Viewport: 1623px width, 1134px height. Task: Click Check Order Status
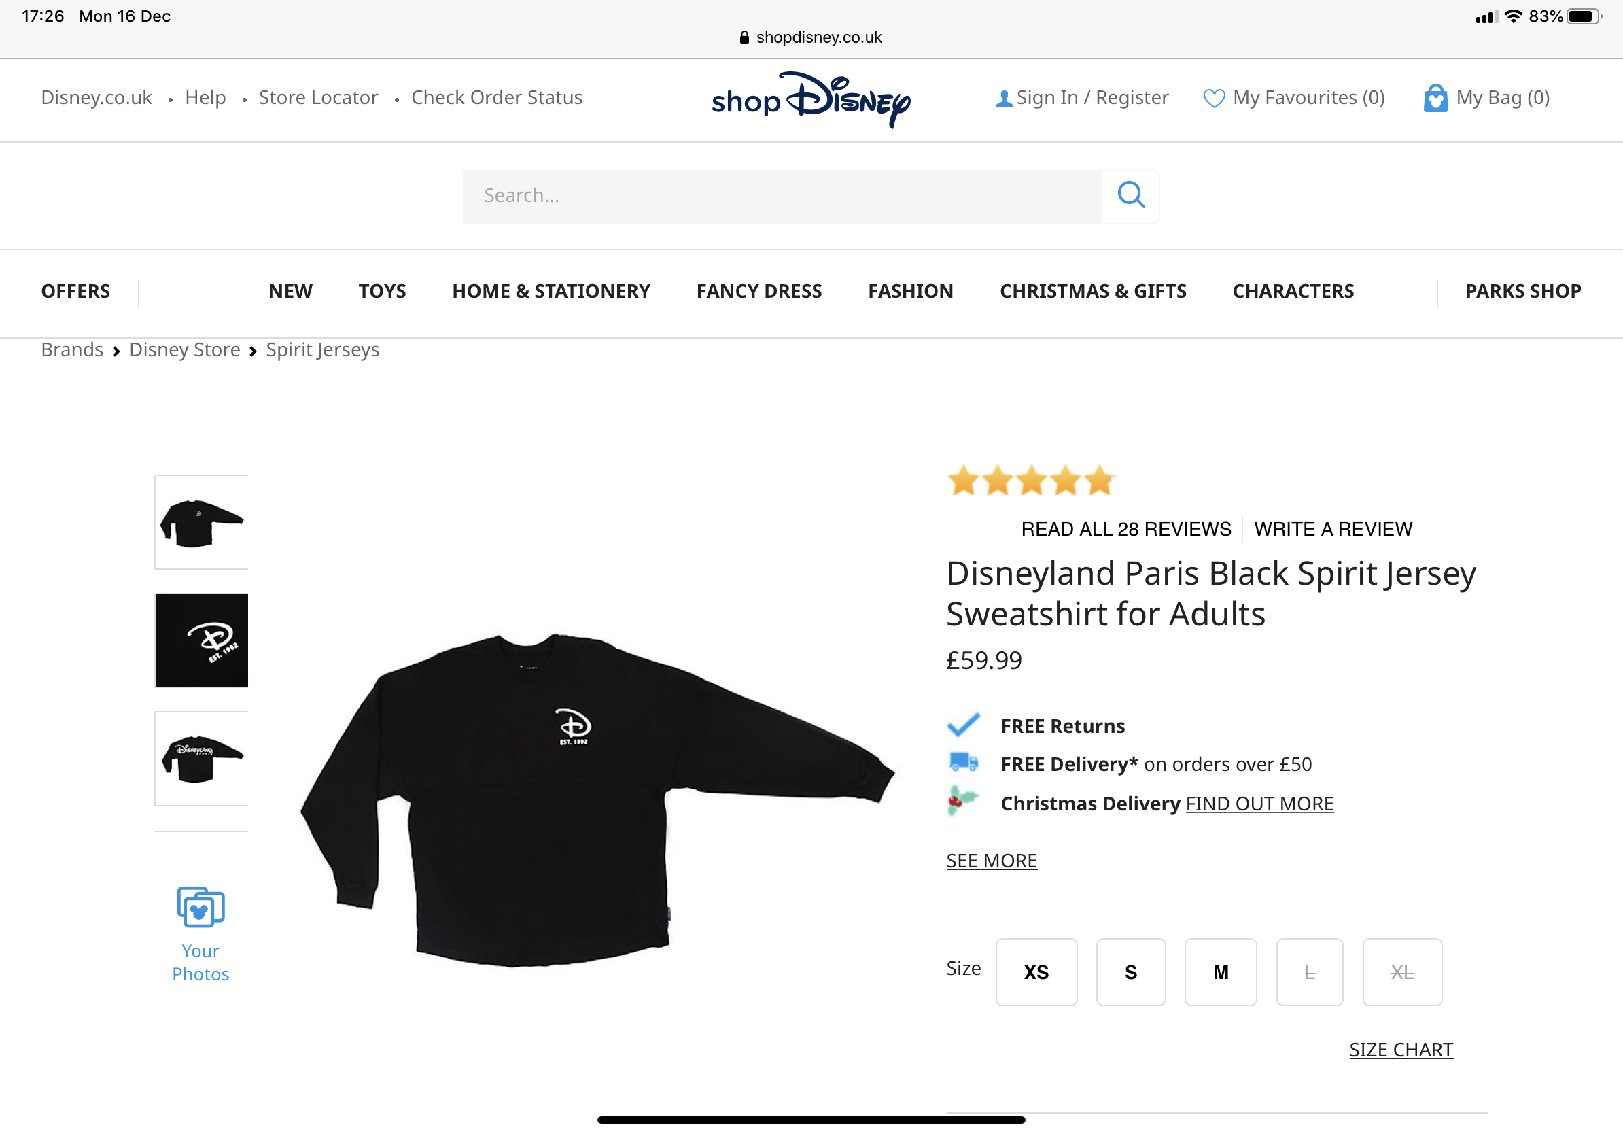point(497,98)
